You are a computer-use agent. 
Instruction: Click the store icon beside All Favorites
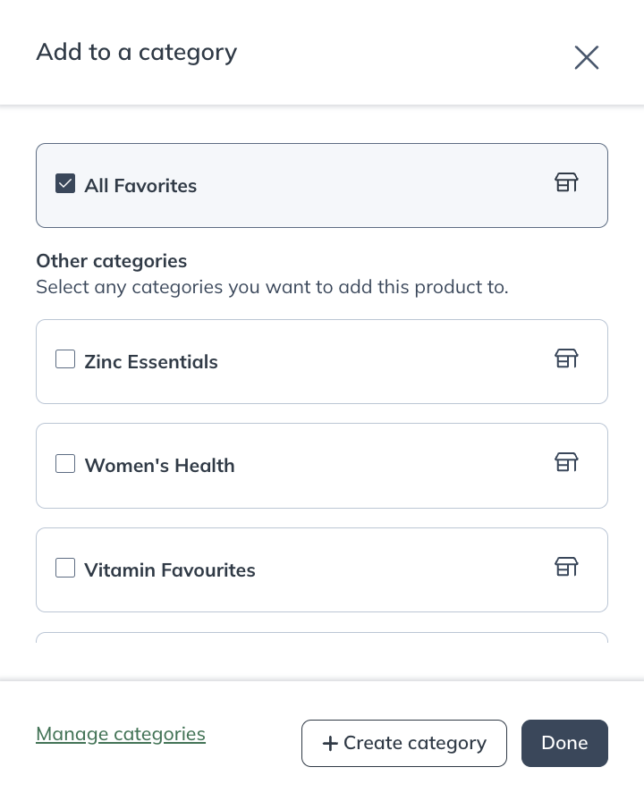(x=566, y=181)
